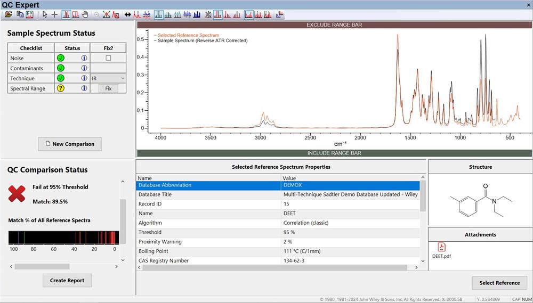The height and width of the screenshot is (303, 533).
Task: Click the EXCLUDE RANGE BAR
Action: click(335, 25)
